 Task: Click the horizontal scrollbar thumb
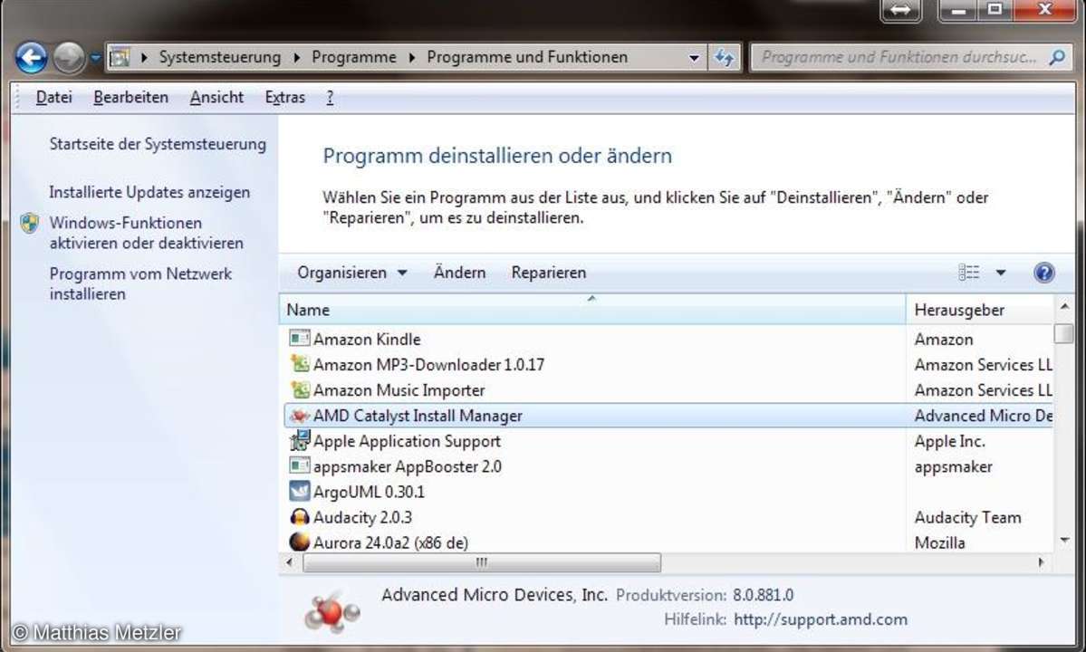pos(481,562)
